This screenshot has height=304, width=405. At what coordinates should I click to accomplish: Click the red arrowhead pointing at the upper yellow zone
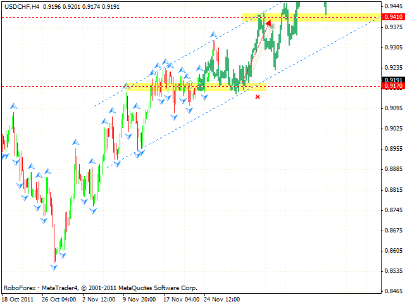click(x=268, y=24)
